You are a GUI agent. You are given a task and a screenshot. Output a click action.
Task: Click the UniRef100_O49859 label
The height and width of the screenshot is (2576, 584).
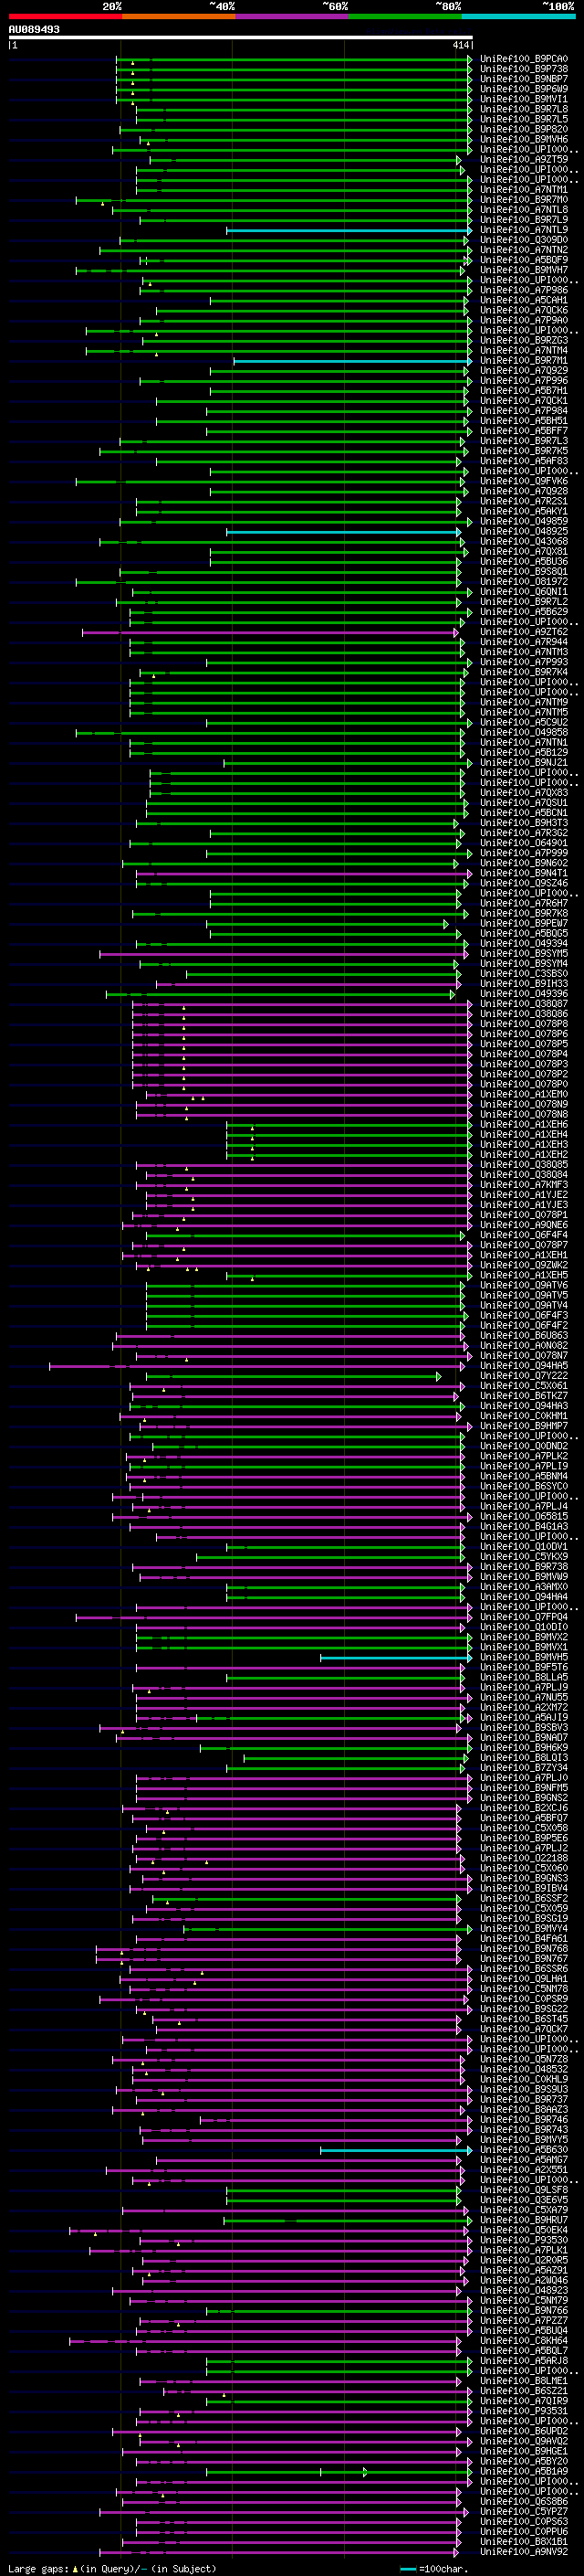pyautogui.click(x=523, y=521)
